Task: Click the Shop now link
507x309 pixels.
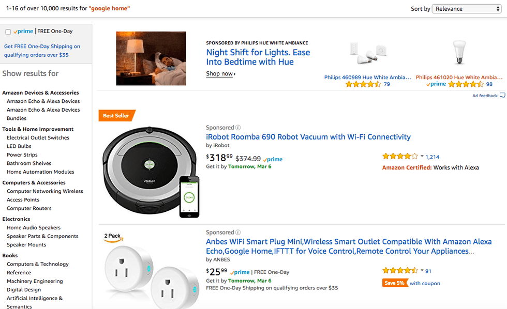Action: (220, 74)
